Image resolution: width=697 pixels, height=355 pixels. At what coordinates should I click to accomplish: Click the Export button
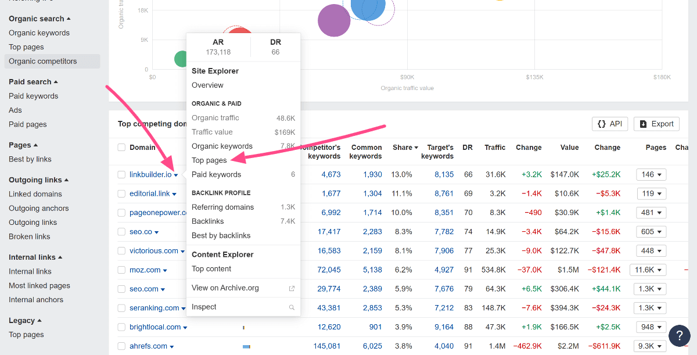point(657,124)
